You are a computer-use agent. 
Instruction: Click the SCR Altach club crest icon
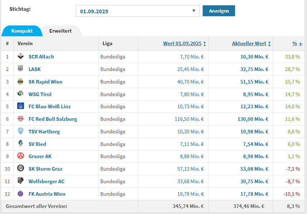click(x=20, y=57)
